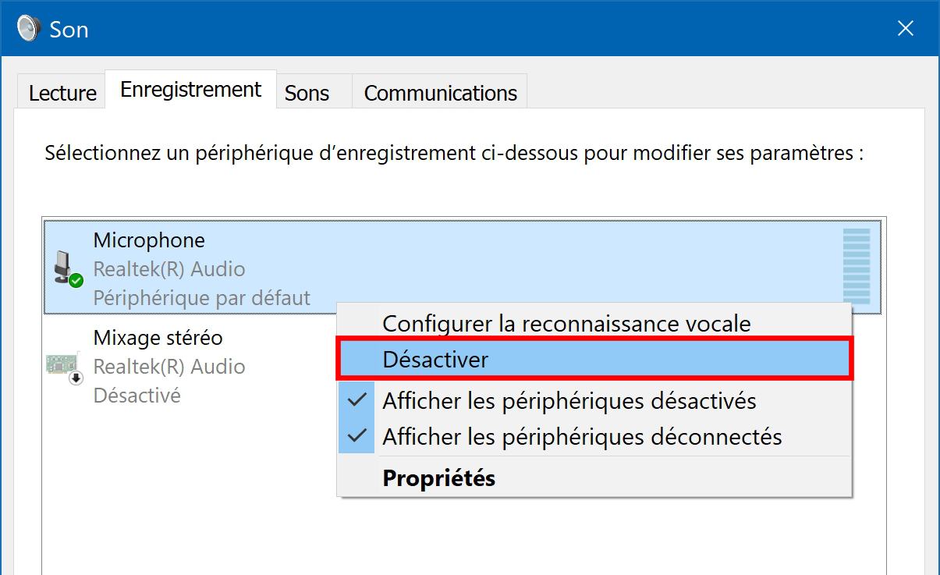Screen dimensions: 940x575
Task: Select the Microphone device name text
Action: coord(149,240)
